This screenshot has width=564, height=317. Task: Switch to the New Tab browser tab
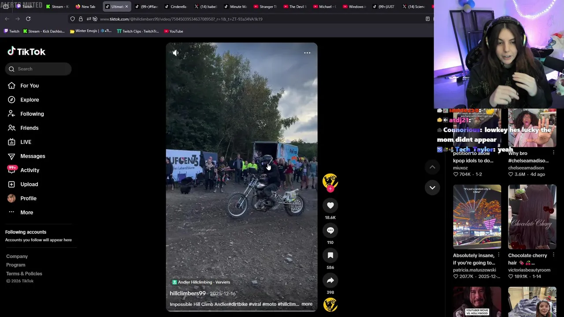tap(86, 7)
